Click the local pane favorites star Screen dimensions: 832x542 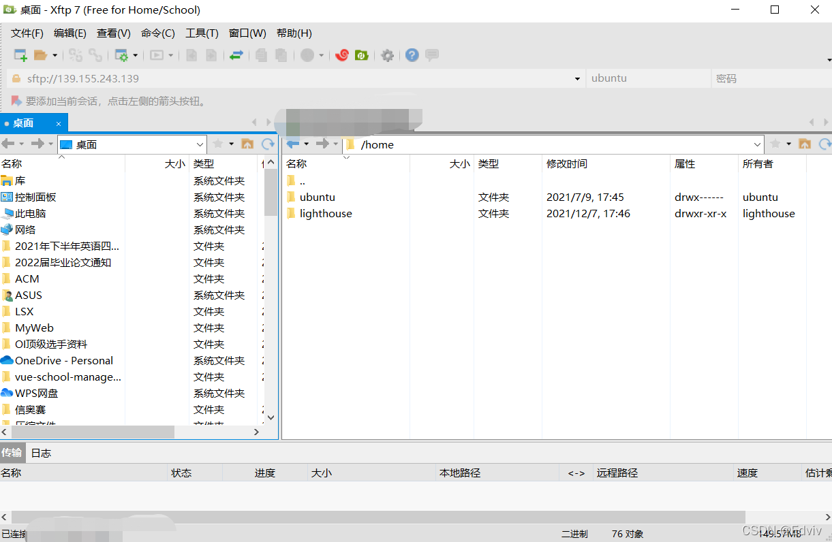click(x=218, y=144)
